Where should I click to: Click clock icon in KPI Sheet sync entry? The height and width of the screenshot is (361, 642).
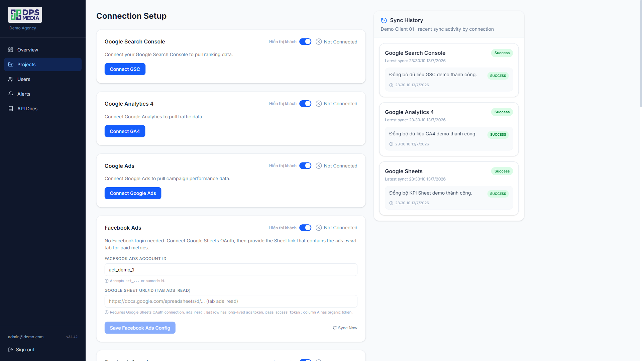point(391,203)
